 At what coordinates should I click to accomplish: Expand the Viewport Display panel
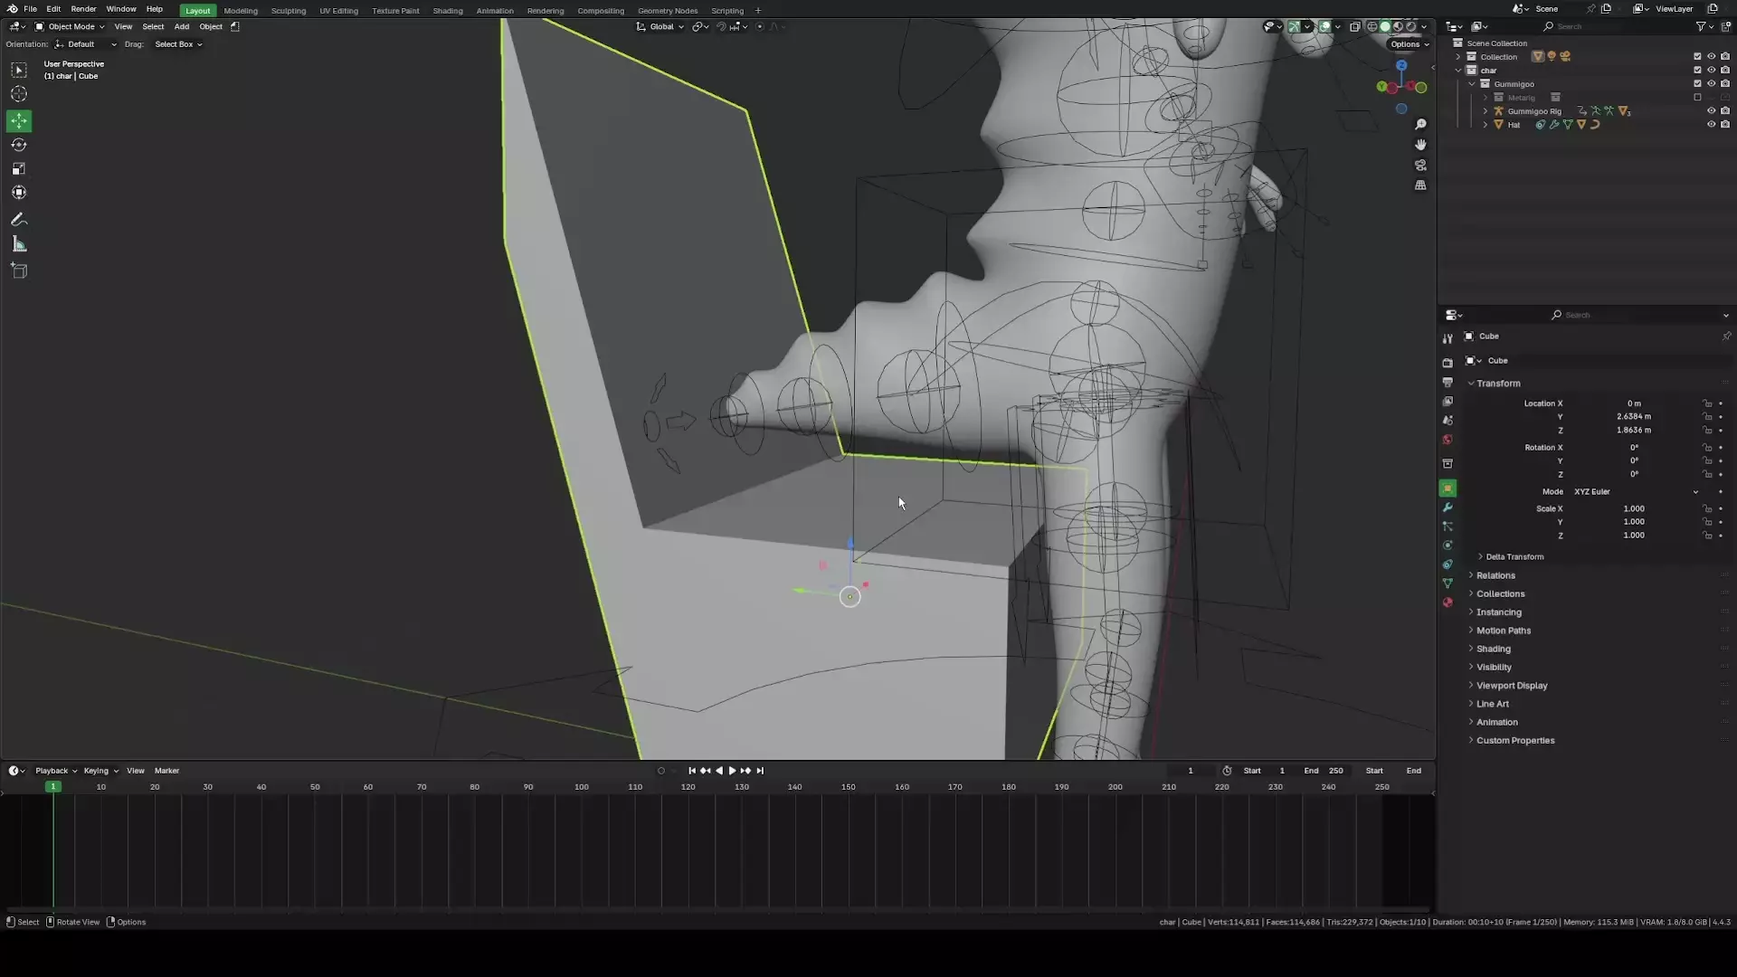tap(1511, 686)
